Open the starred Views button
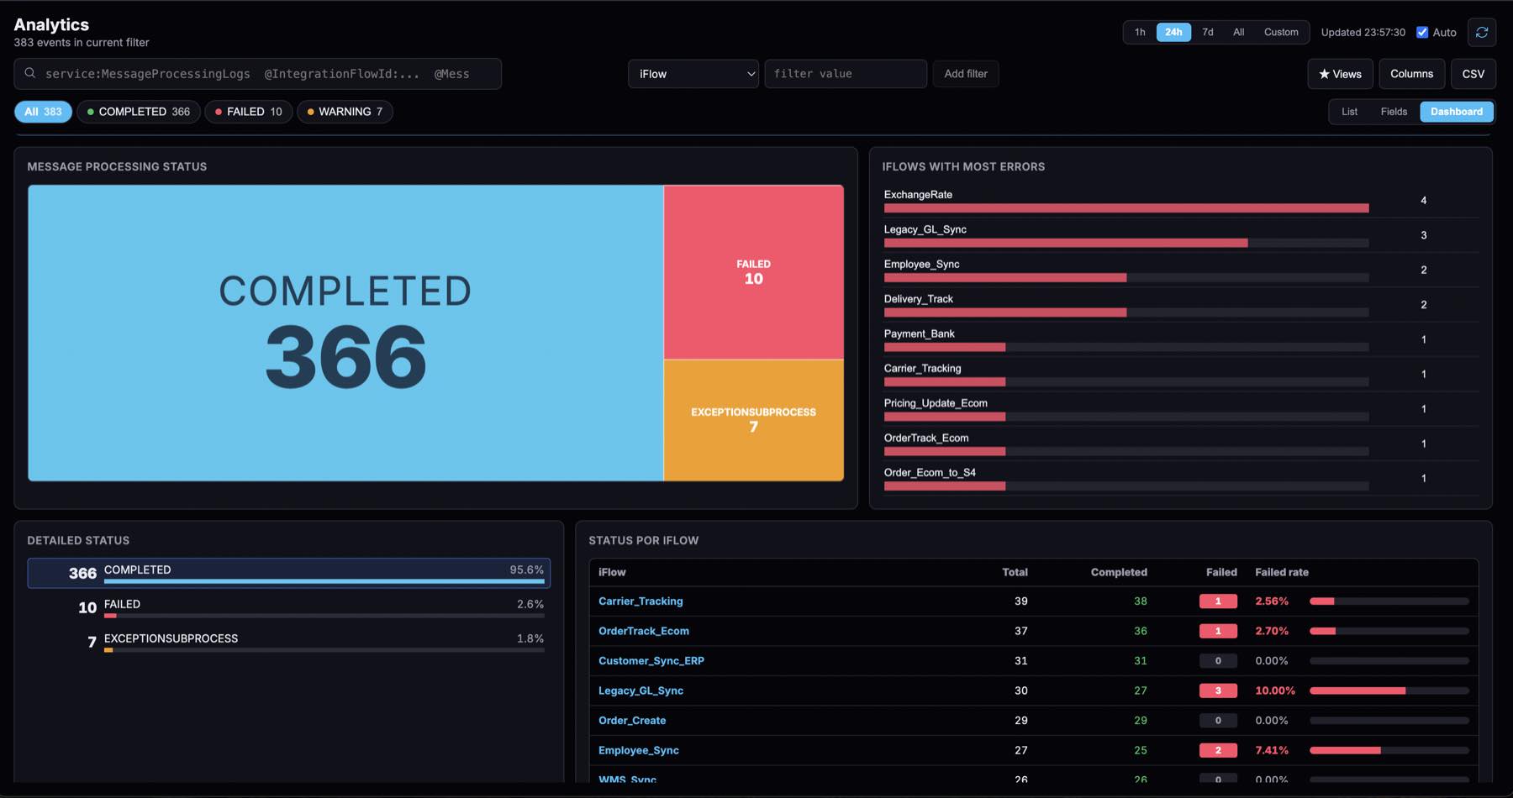Screen dimensions: 1513x798 click(1340, 74)
